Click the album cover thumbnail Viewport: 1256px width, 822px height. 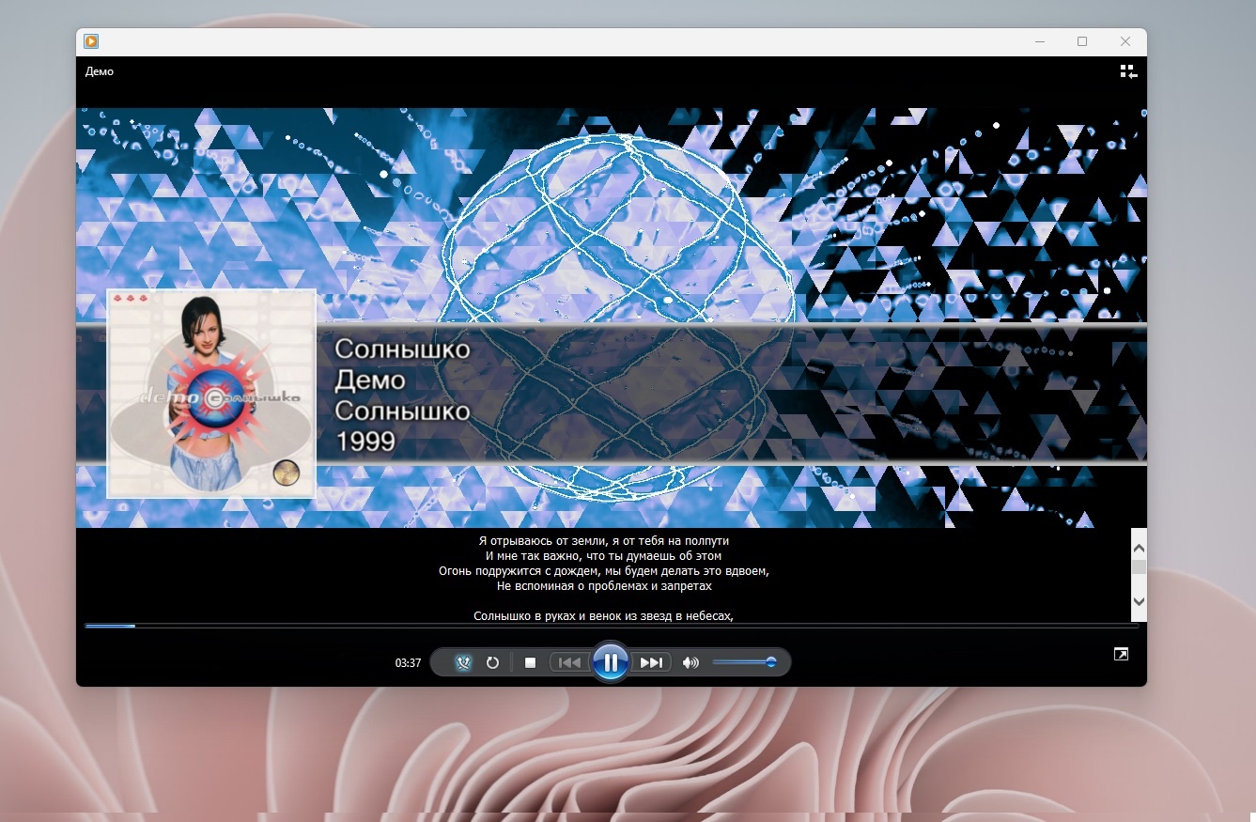point(211,393)
